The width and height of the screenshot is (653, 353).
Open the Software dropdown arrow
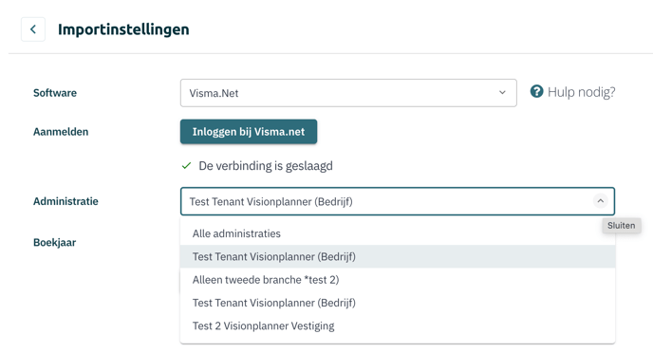coord(502,92)
